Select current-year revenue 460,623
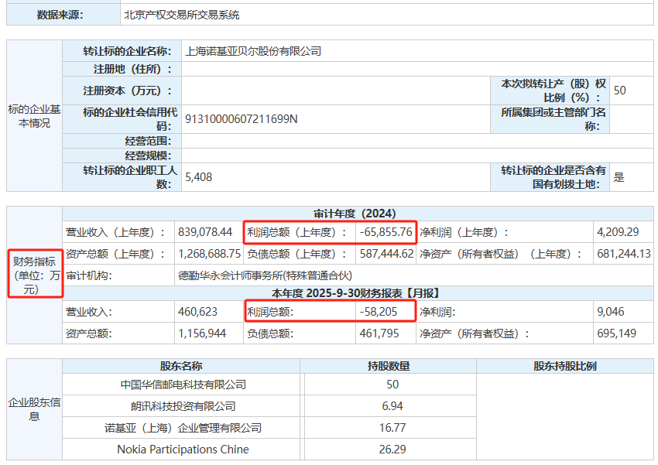The width and height of the screenshot is (658, 465). [197, 312]
